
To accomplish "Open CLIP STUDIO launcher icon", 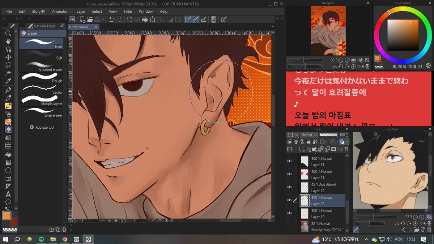I will 72,20.
